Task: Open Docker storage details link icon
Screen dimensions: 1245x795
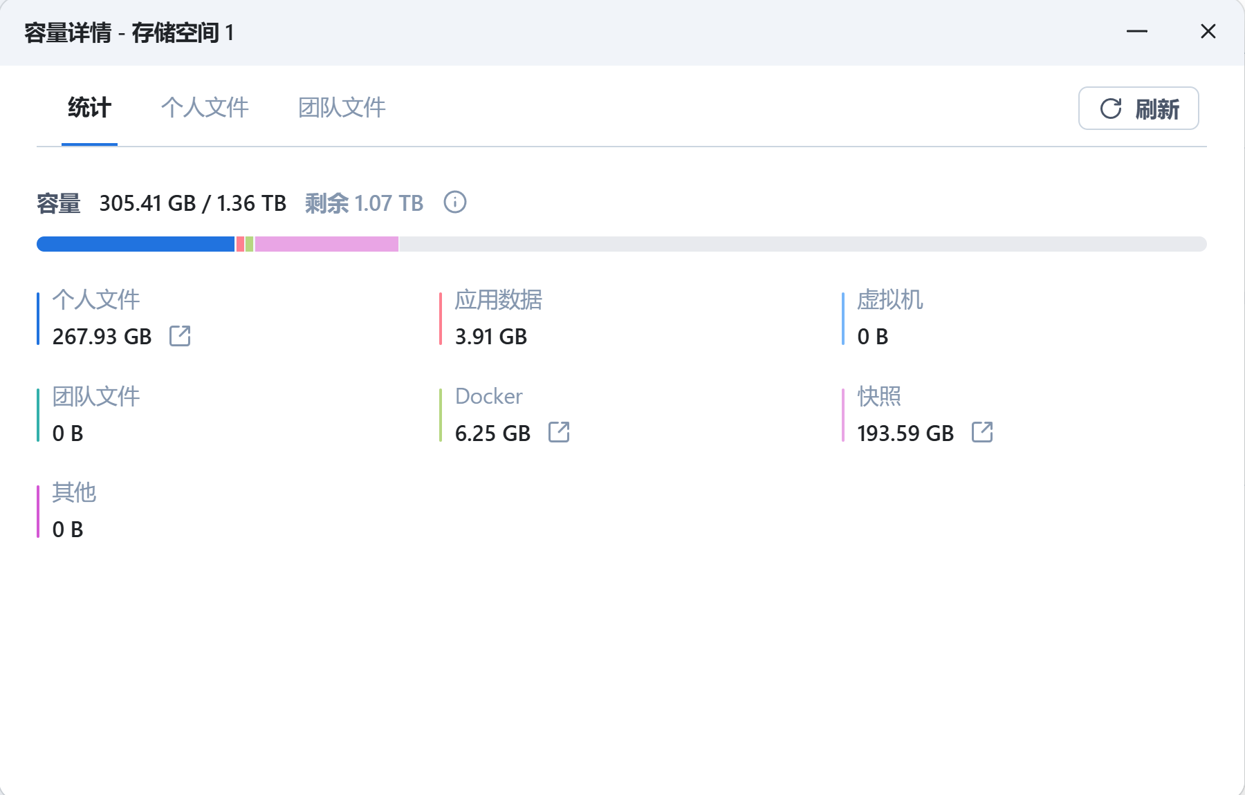Action: pos(559,432)
